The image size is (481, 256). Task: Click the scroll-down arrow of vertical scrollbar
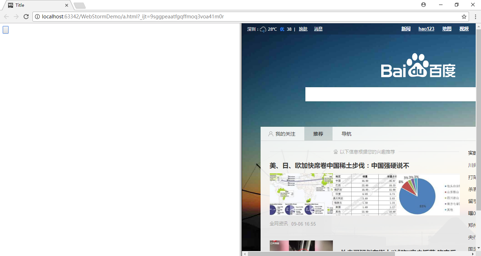pos(479,248)
